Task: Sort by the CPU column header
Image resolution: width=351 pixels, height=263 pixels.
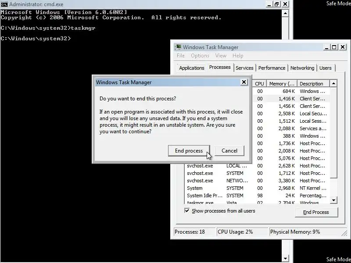Action: point(259,84)
